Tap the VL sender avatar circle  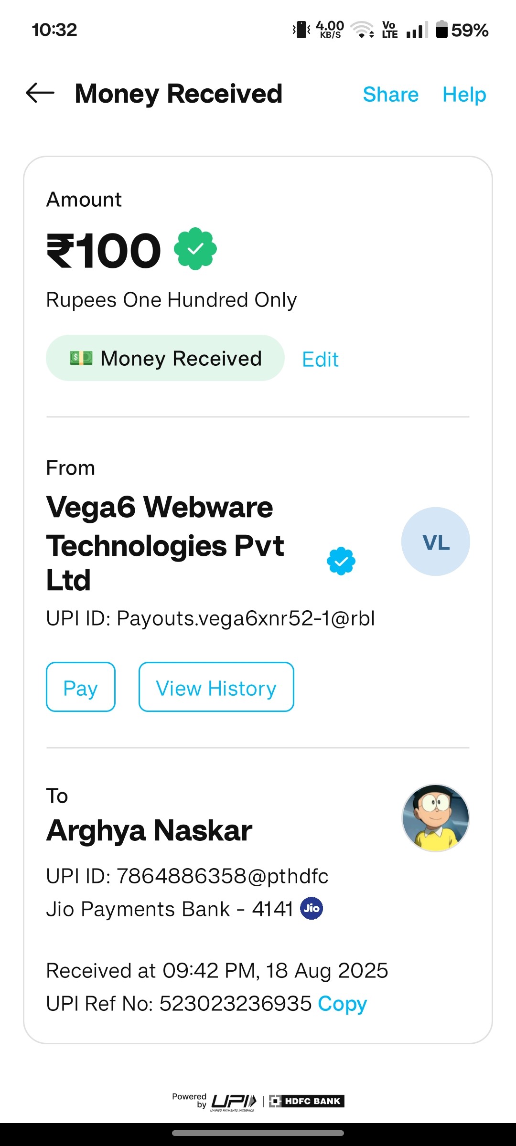point(435,541)
